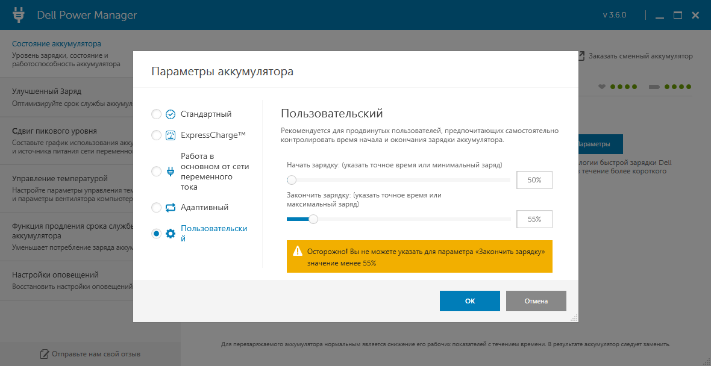
Task: Open Управление температурой sidebar section
Action: coord(66,188)
